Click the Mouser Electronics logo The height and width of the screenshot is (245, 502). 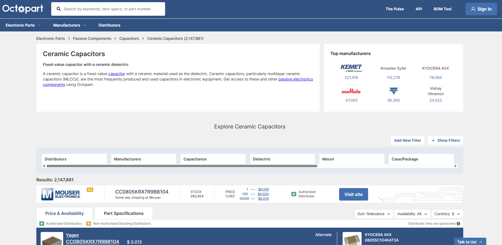pos(61,194)
